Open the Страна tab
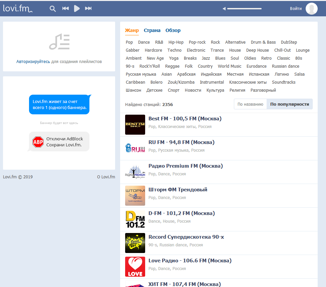Screen dimensions: 326x287 point(152,30)
